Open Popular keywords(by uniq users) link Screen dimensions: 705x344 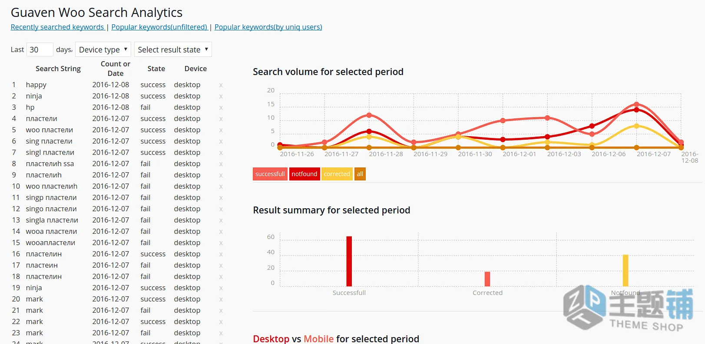coord(268,27)
